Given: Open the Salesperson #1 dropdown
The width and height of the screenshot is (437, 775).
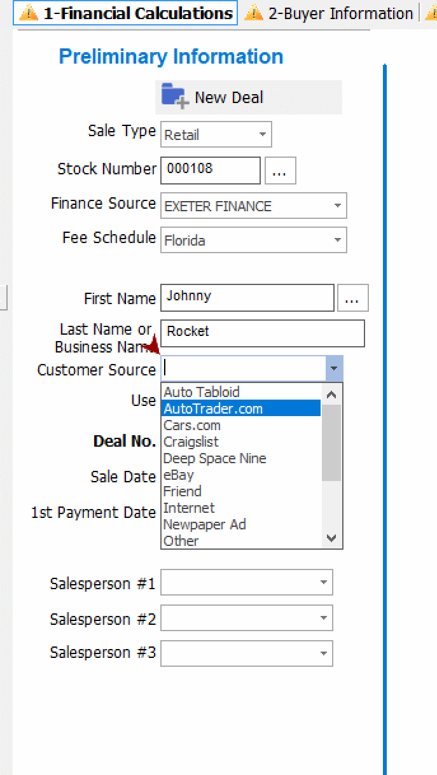Looking at the screenshot, I should click(323, 582).
